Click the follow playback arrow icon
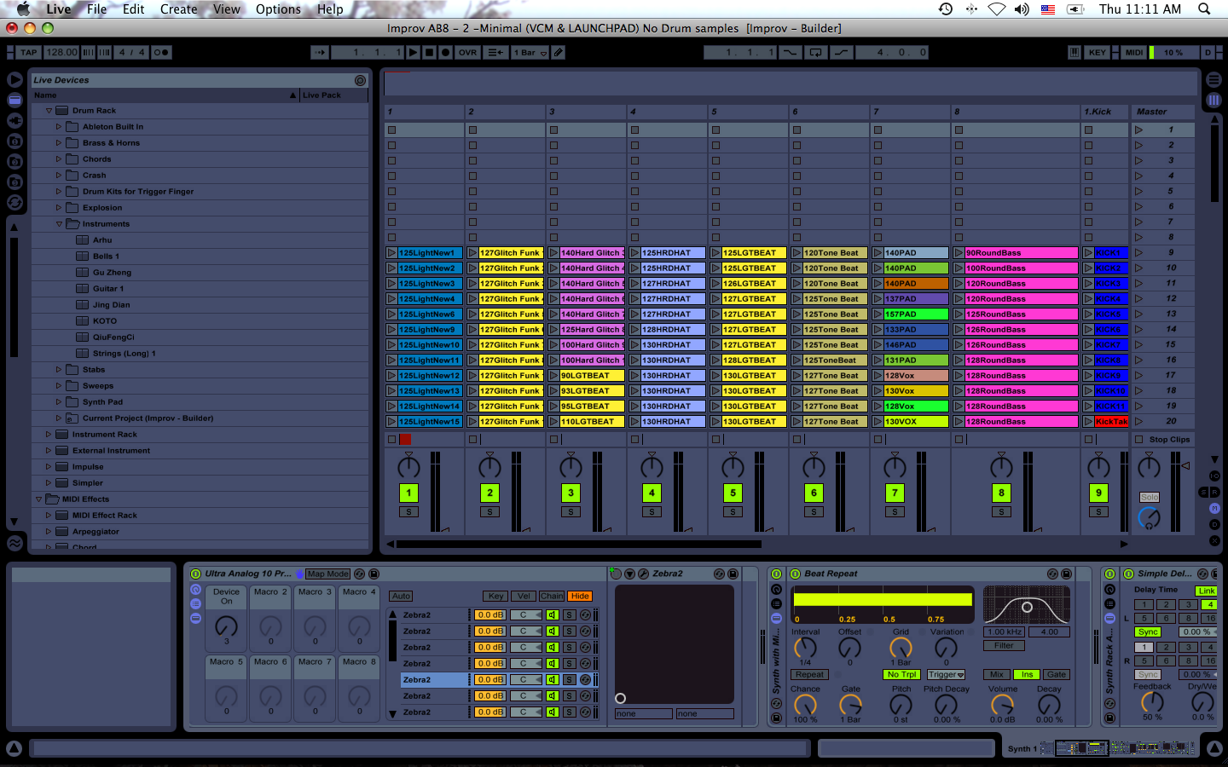 click(319, 52)
